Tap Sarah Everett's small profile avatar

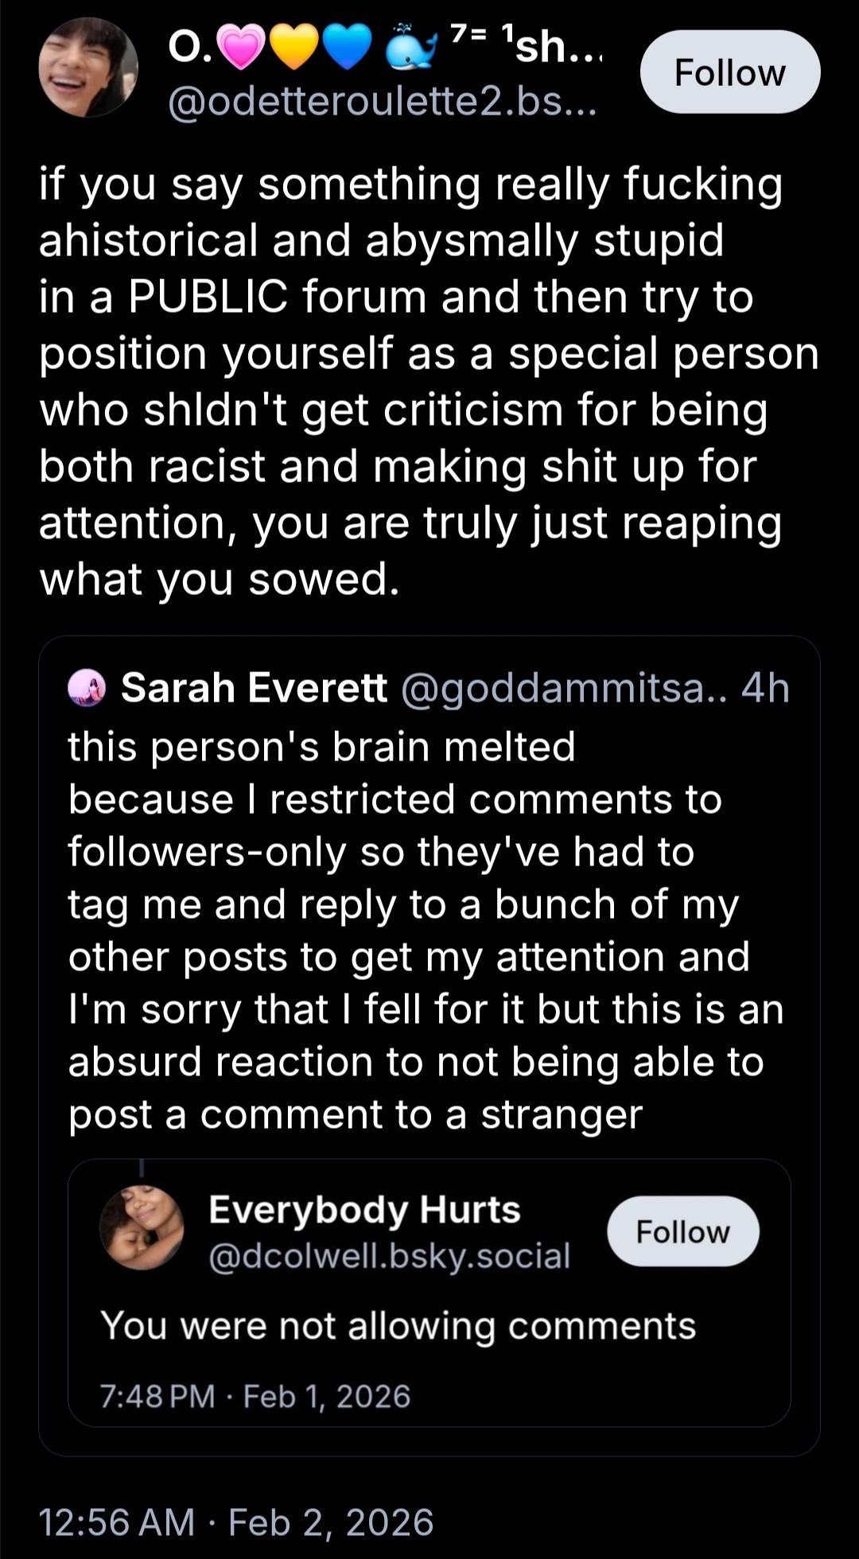pos(87,688)
